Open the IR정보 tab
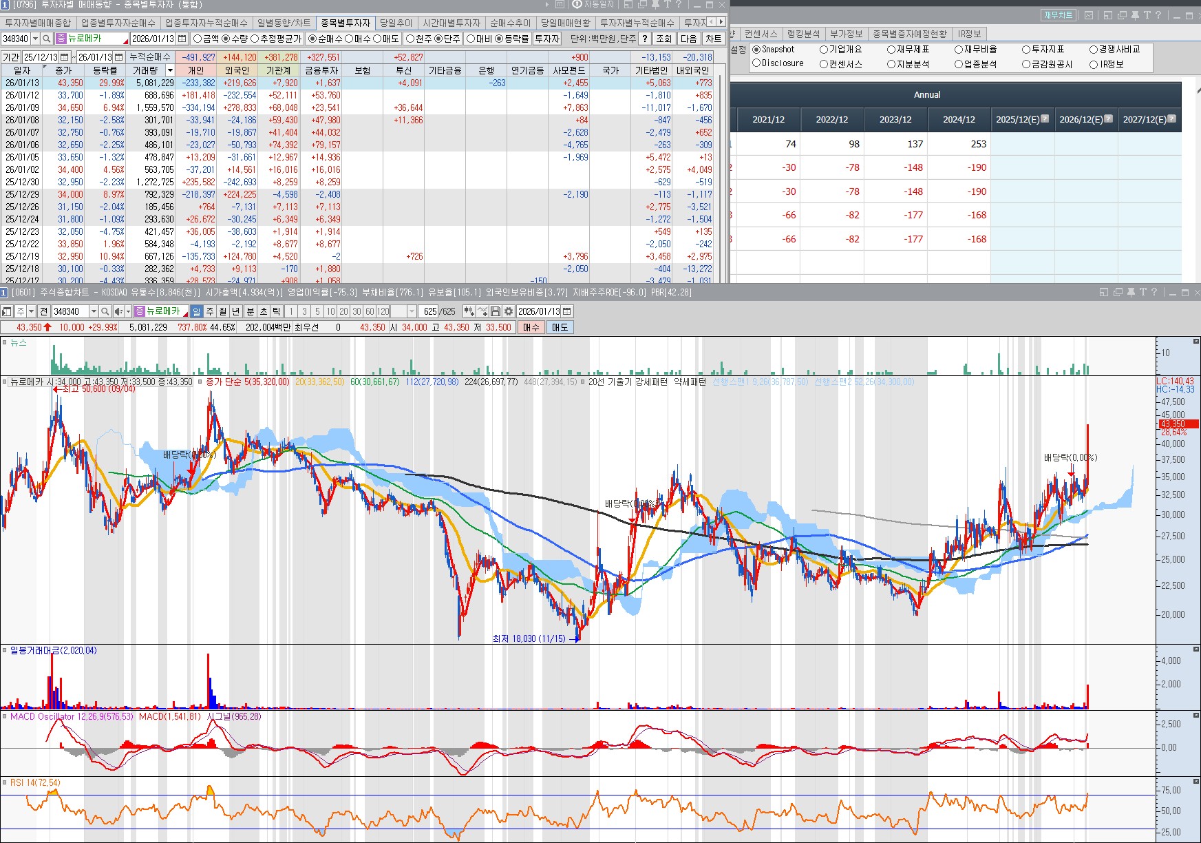The width and height of the screenshot is (1201, 843). coord(969,34)
